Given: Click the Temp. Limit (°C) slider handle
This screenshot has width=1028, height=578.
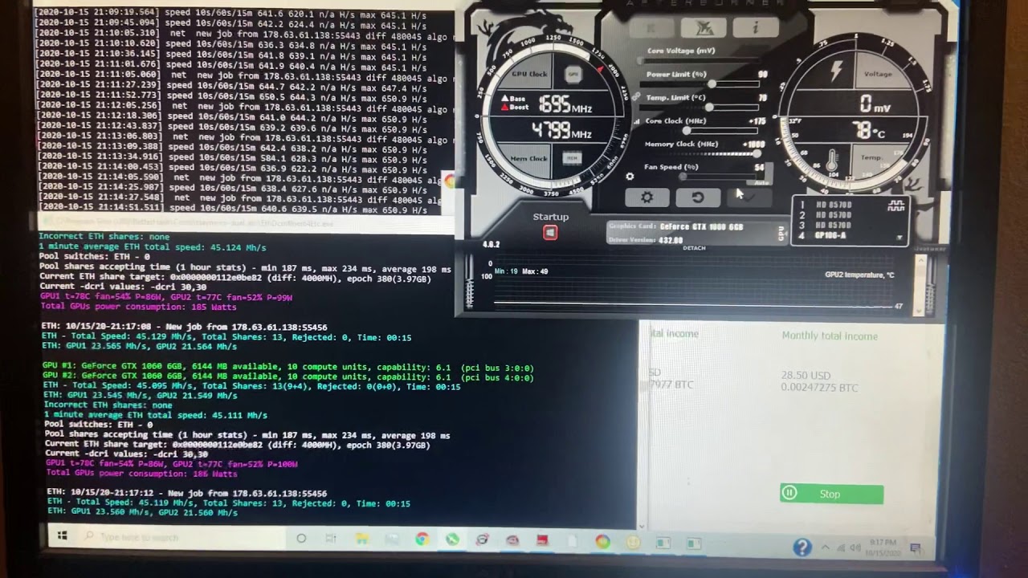Looking at the screenshot, I should (709, 108).
